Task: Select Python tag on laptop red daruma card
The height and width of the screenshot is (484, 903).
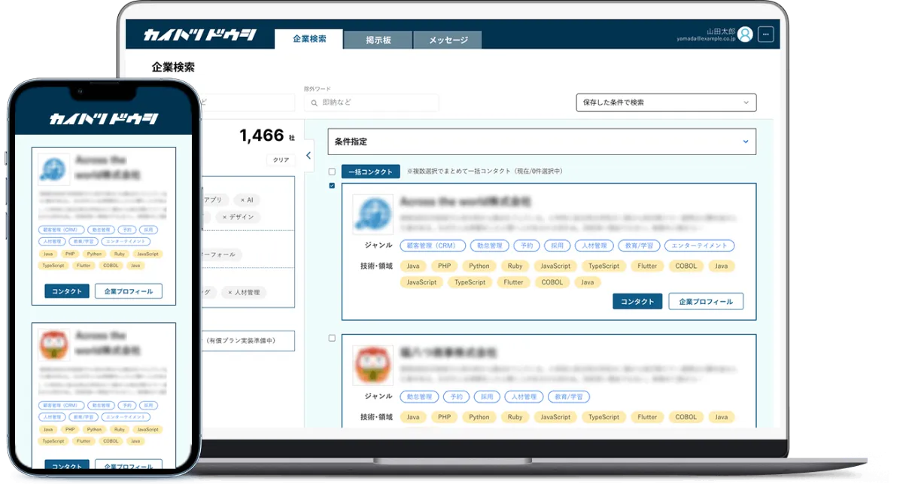Action: pyautogui.click(x=479, y=417)
